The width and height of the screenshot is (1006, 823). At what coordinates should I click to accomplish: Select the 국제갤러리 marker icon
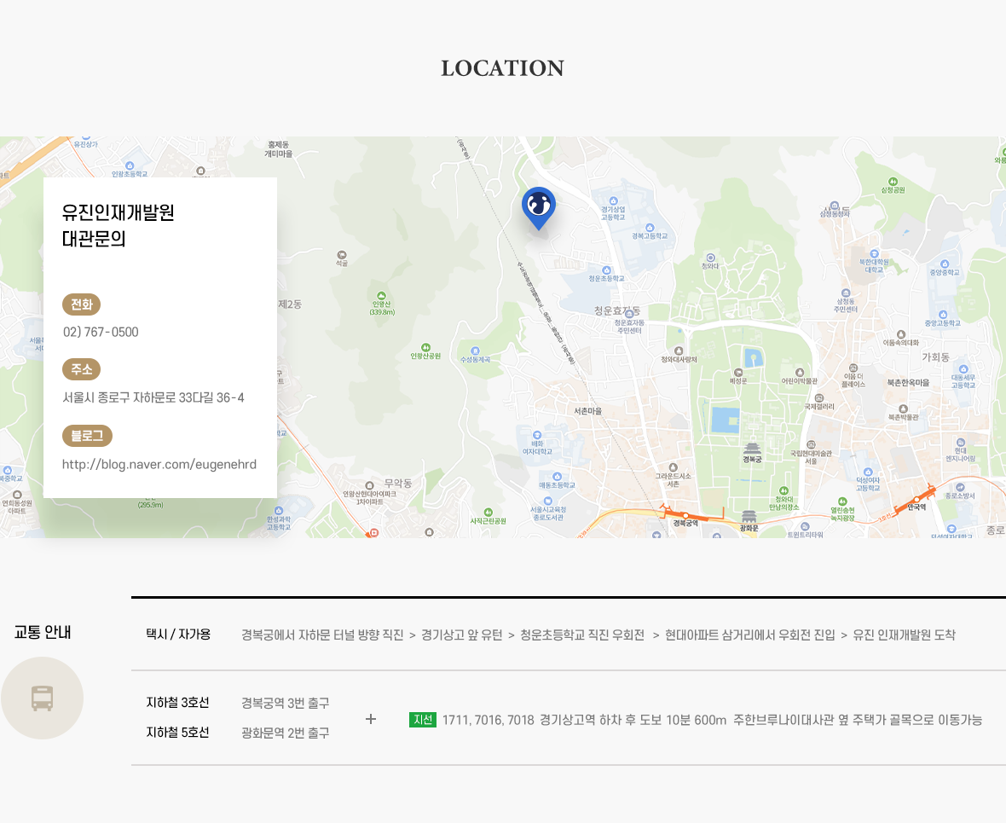point(818,398)
